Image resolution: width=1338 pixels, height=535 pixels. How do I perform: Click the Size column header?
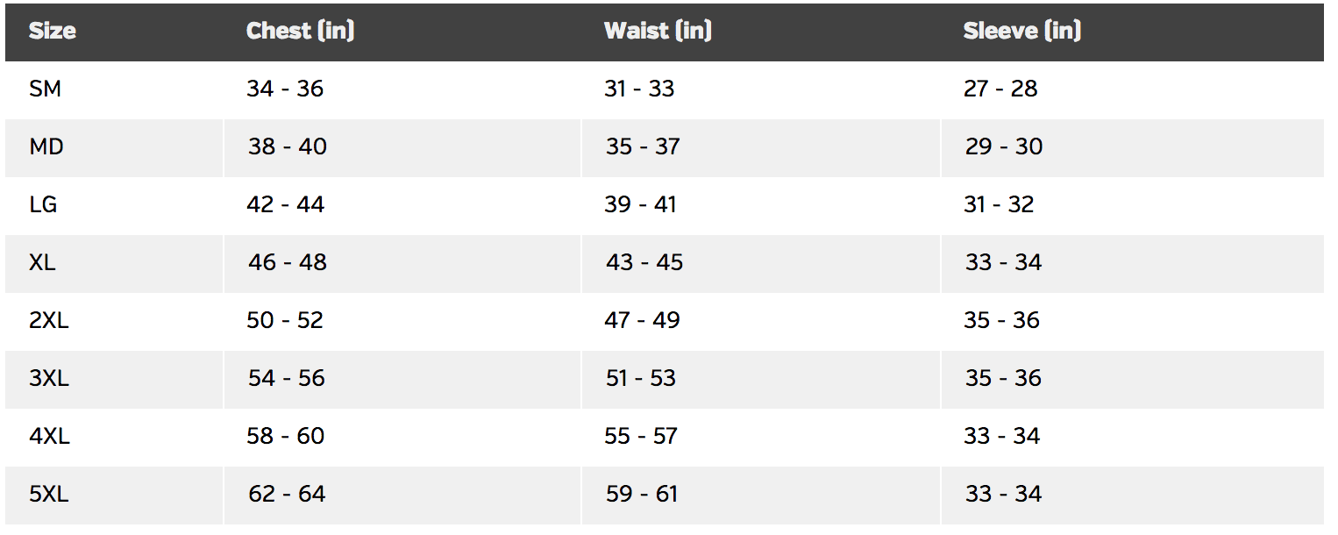[x=53, y=32]
